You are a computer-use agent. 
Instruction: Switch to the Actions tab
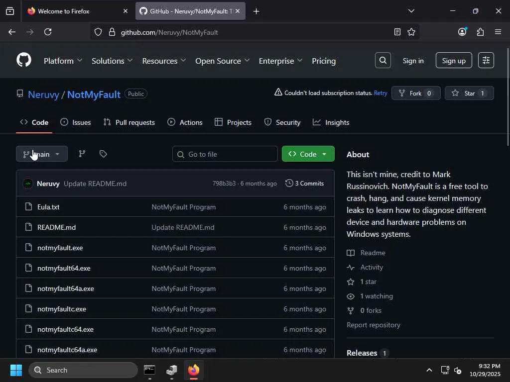click(185, 122)
